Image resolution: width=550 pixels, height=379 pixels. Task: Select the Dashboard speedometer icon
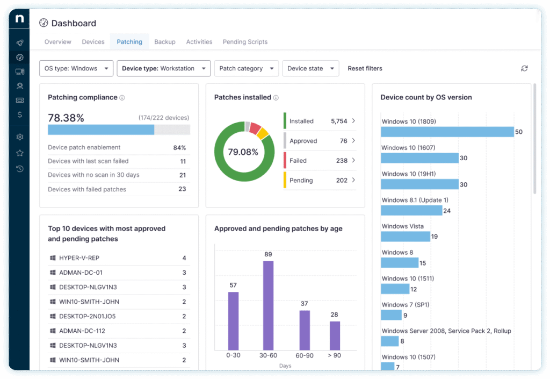(x=19, y=57)
